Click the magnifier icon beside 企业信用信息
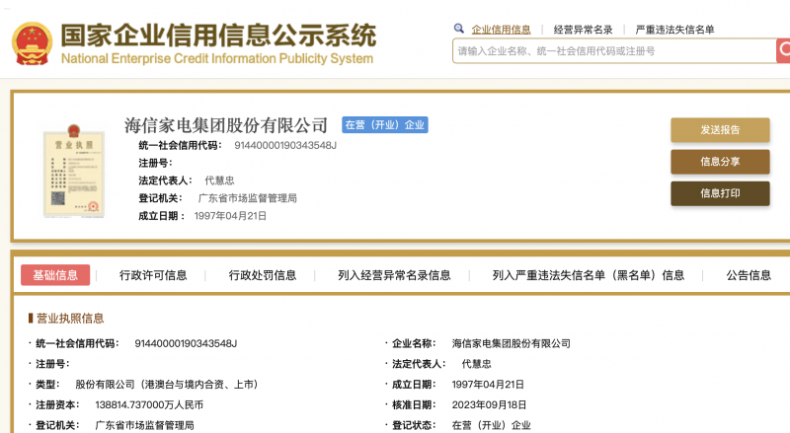Viewport: 790px width, 433px height. [x=458, y=29]
